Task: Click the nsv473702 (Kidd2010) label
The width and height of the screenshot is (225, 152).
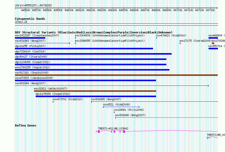Action: pyautogui.click(x=68, y=99)
